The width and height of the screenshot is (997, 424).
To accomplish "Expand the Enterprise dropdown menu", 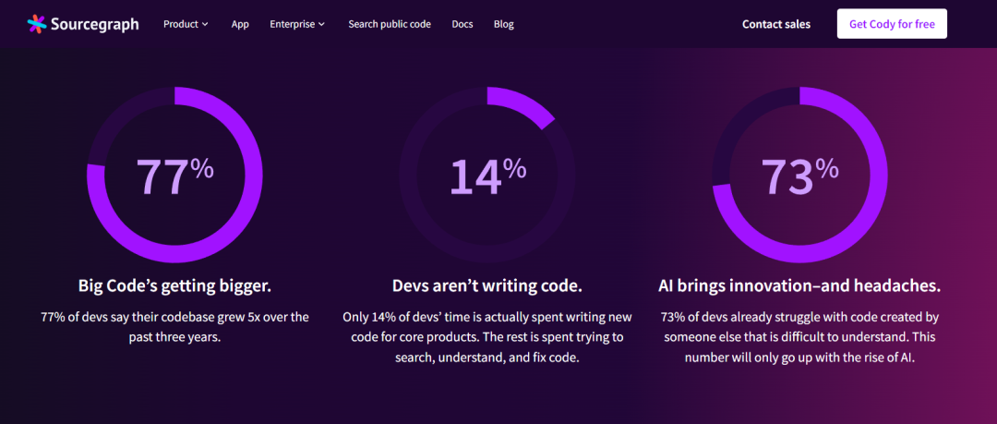I will (297, 24).
